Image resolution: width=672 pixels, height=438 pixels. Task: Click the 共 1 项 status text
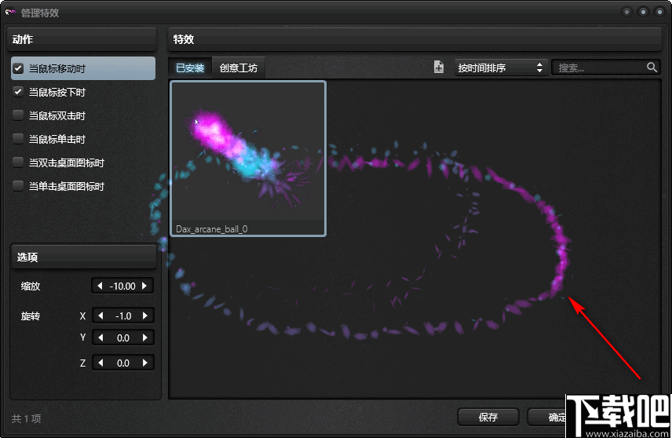(26, 418)
